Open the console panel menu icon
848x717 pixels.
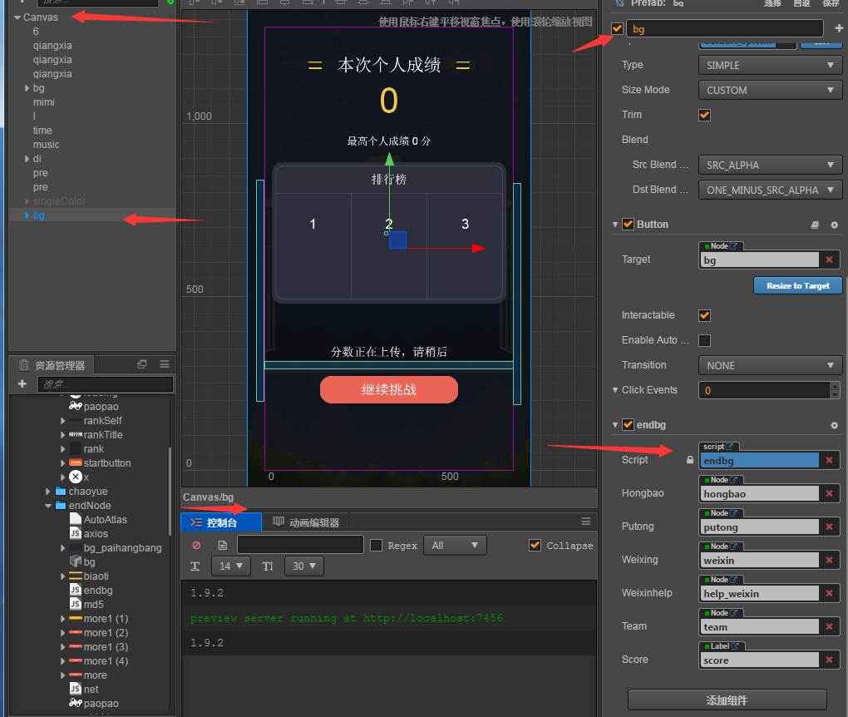coord(586,522)
